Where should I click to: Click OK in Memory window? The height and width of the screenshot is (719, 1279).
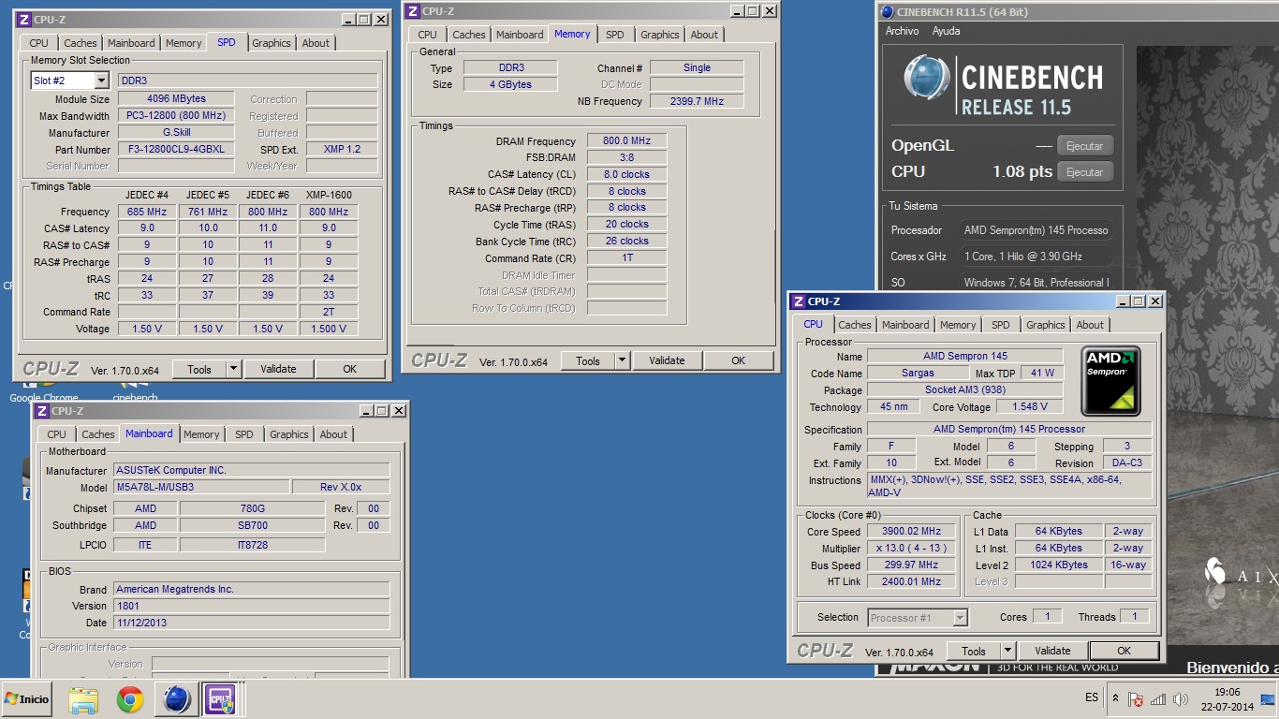[738, 360]
